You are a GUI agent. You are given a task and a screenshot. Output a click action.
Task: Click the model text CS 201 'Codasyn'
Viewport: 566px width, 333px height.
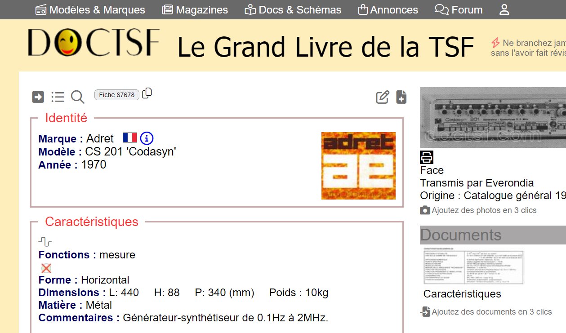tap(130, 151)
